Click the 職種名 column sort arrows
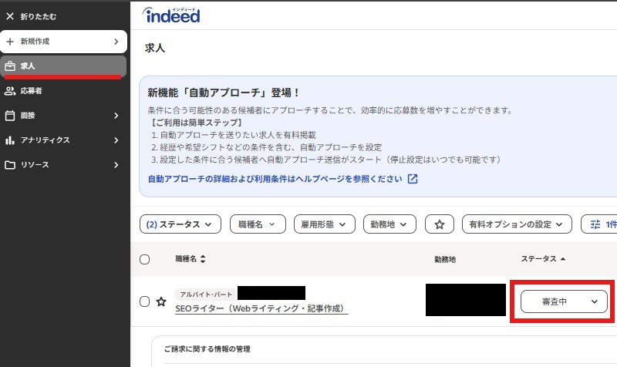Screen dimensions: 617x367 click(x=203, y=260)
